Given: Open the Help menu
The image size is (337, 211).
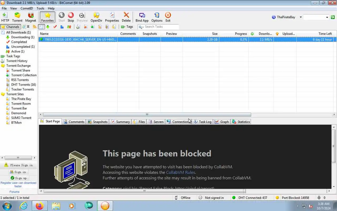Looking at the screenshot, I should point(51,8).
